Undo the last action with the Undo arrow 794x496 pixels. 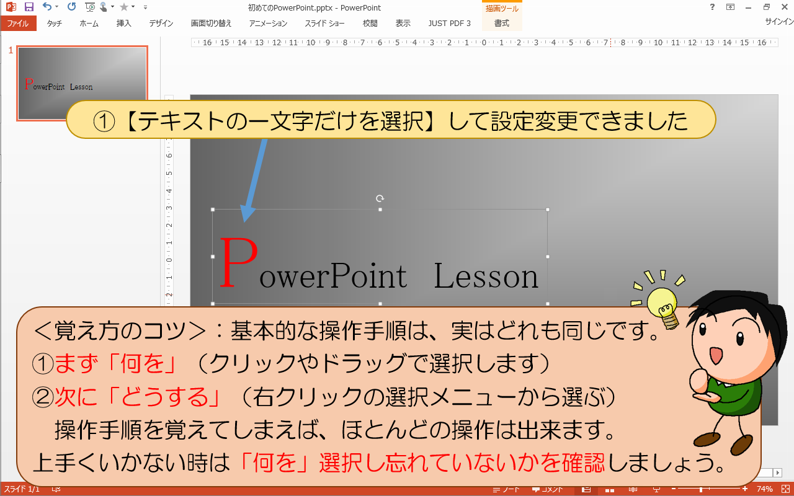click(47, 7)
